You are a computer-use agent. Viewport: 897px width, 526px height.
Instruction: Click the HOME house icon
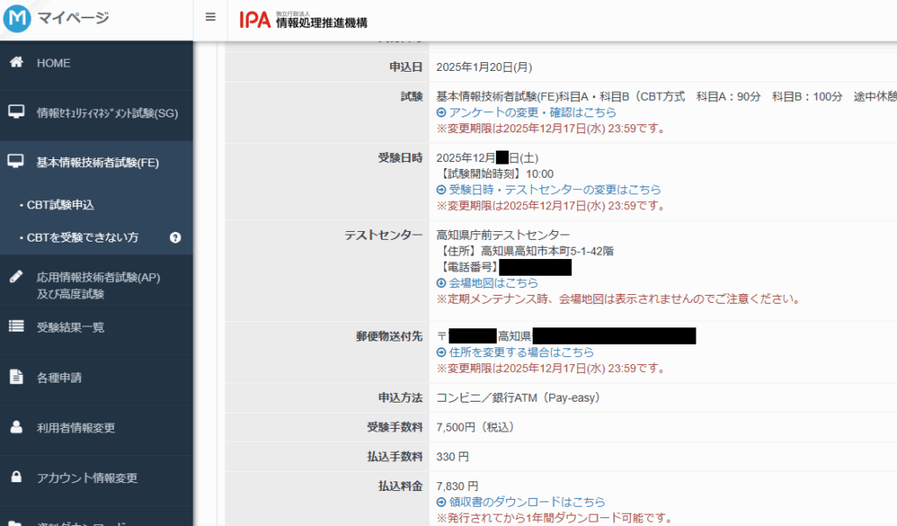(16, 63)
